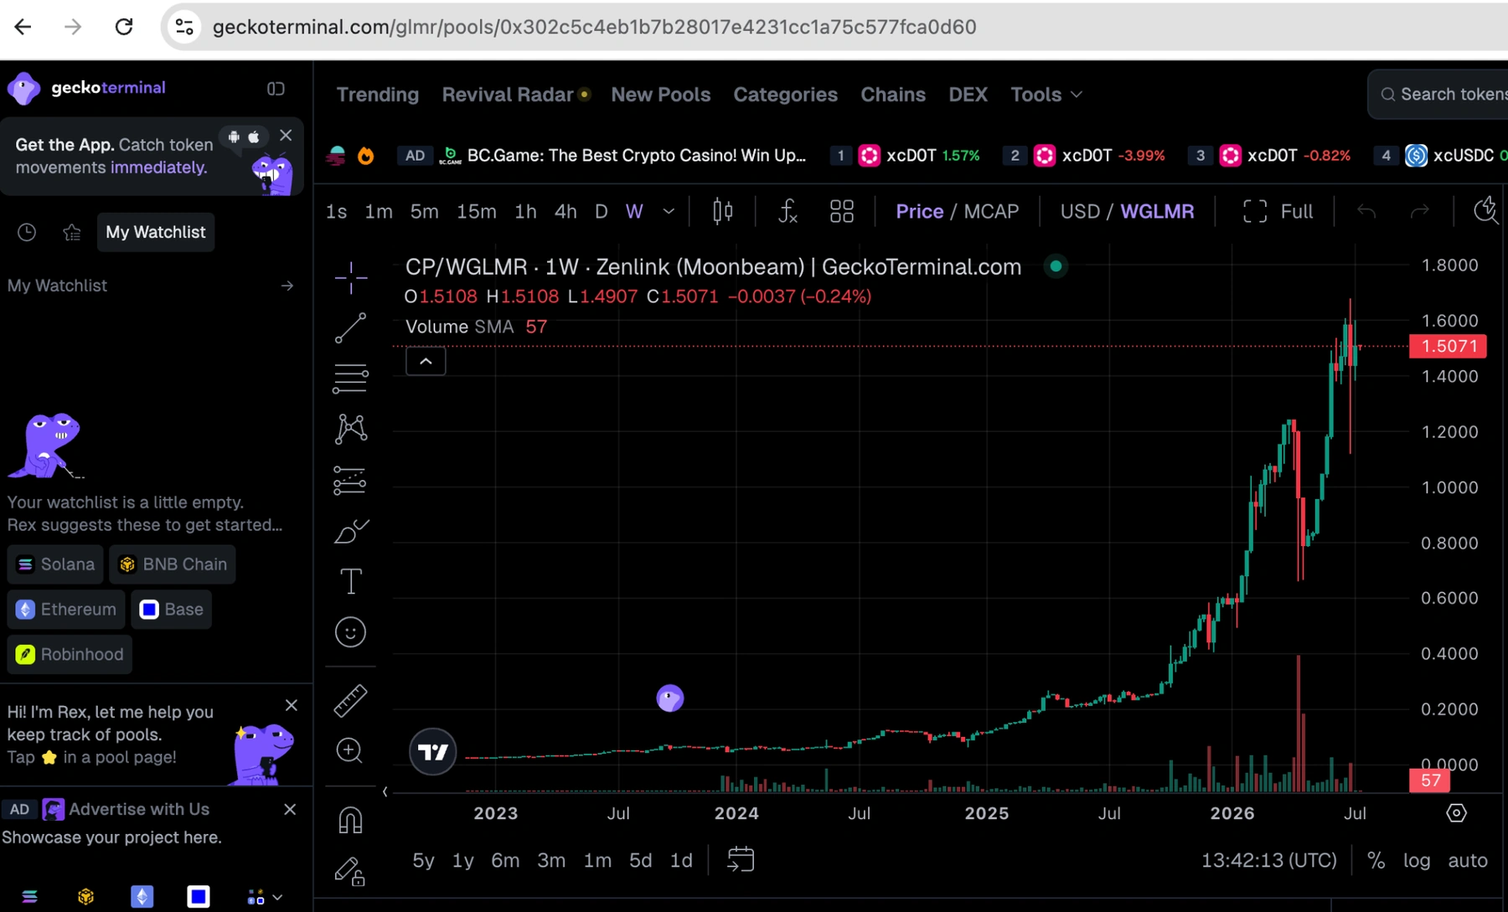The height and width of the screenshot is (912, 1508).
Task: Open the favorites star list icon
Action: point(72,232)
